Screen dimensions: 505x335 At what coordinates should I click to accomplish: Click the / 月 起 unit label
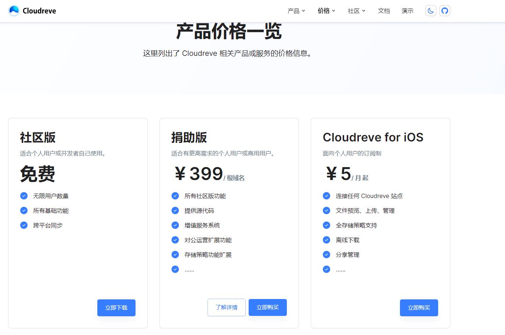(360, 178)
